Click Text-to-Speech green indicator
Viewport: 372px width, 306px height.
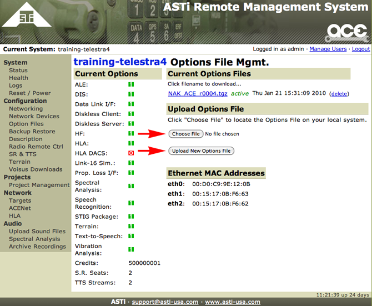pos(131,236)
